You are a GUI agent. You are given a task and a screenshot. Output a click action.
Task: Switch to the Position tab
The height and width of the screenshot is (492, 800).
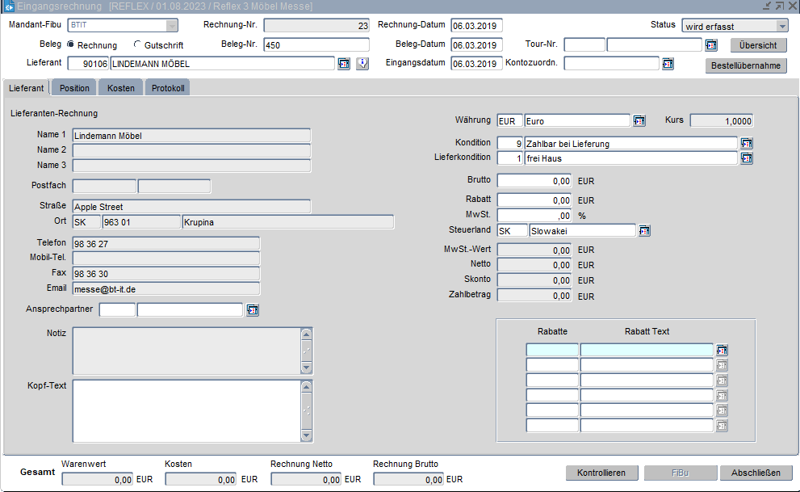[74, 88]
